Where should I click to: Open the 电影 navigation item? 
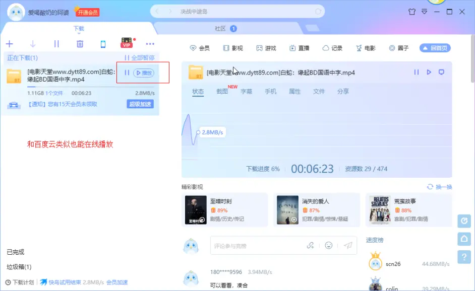point(366,48)
